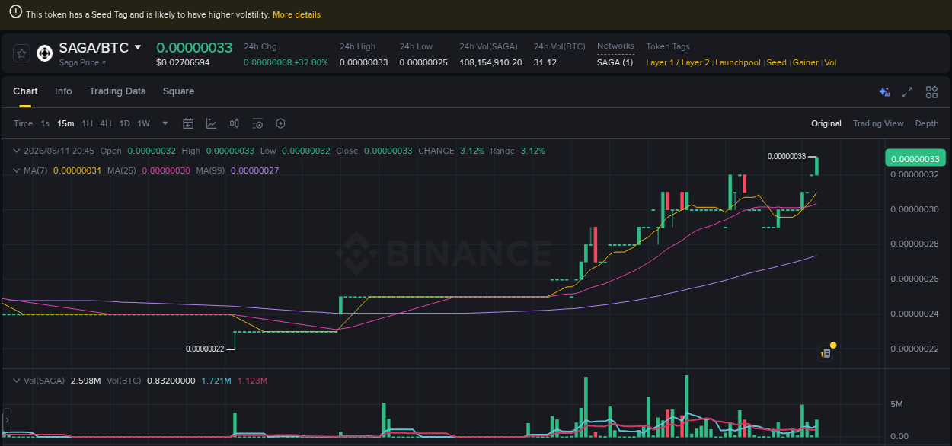This screenshot has height=446, width=952.
Task: Show the SAGA (1) networks details
Action: (x=615, y=62)
